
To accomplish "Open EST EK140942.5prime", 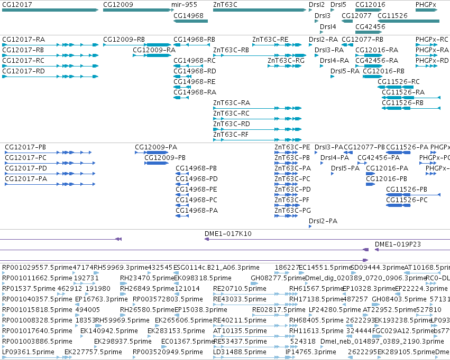I will click(82, 336).
